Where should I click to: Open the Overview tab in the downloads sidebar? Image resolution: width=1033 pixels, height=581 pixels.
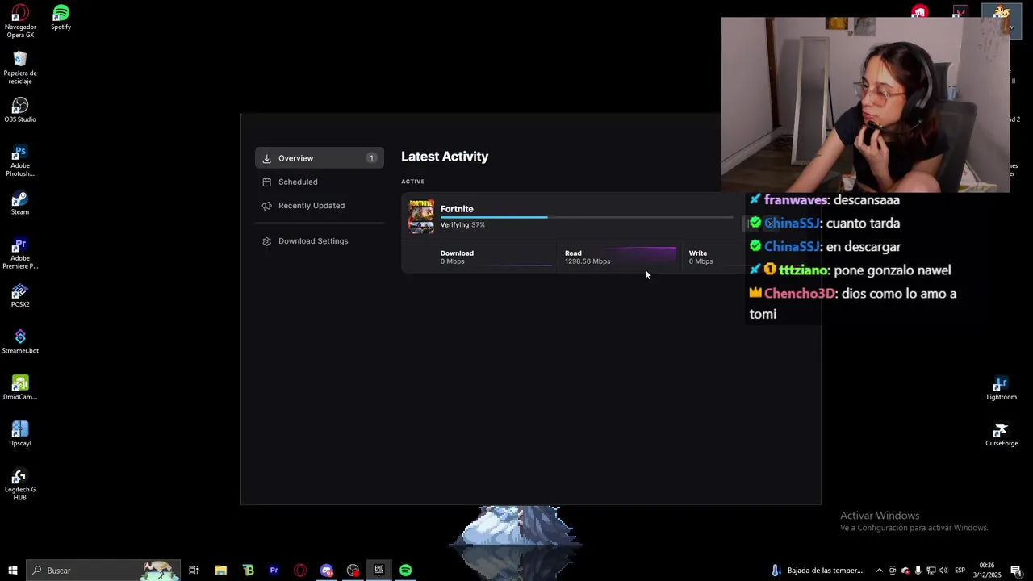pyautogui.click(x=319, y=158)
